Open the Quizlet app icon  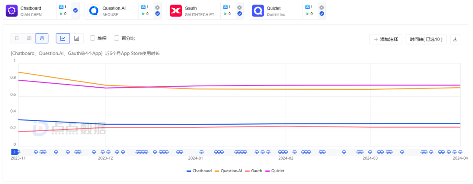click(x=258, y=10)
